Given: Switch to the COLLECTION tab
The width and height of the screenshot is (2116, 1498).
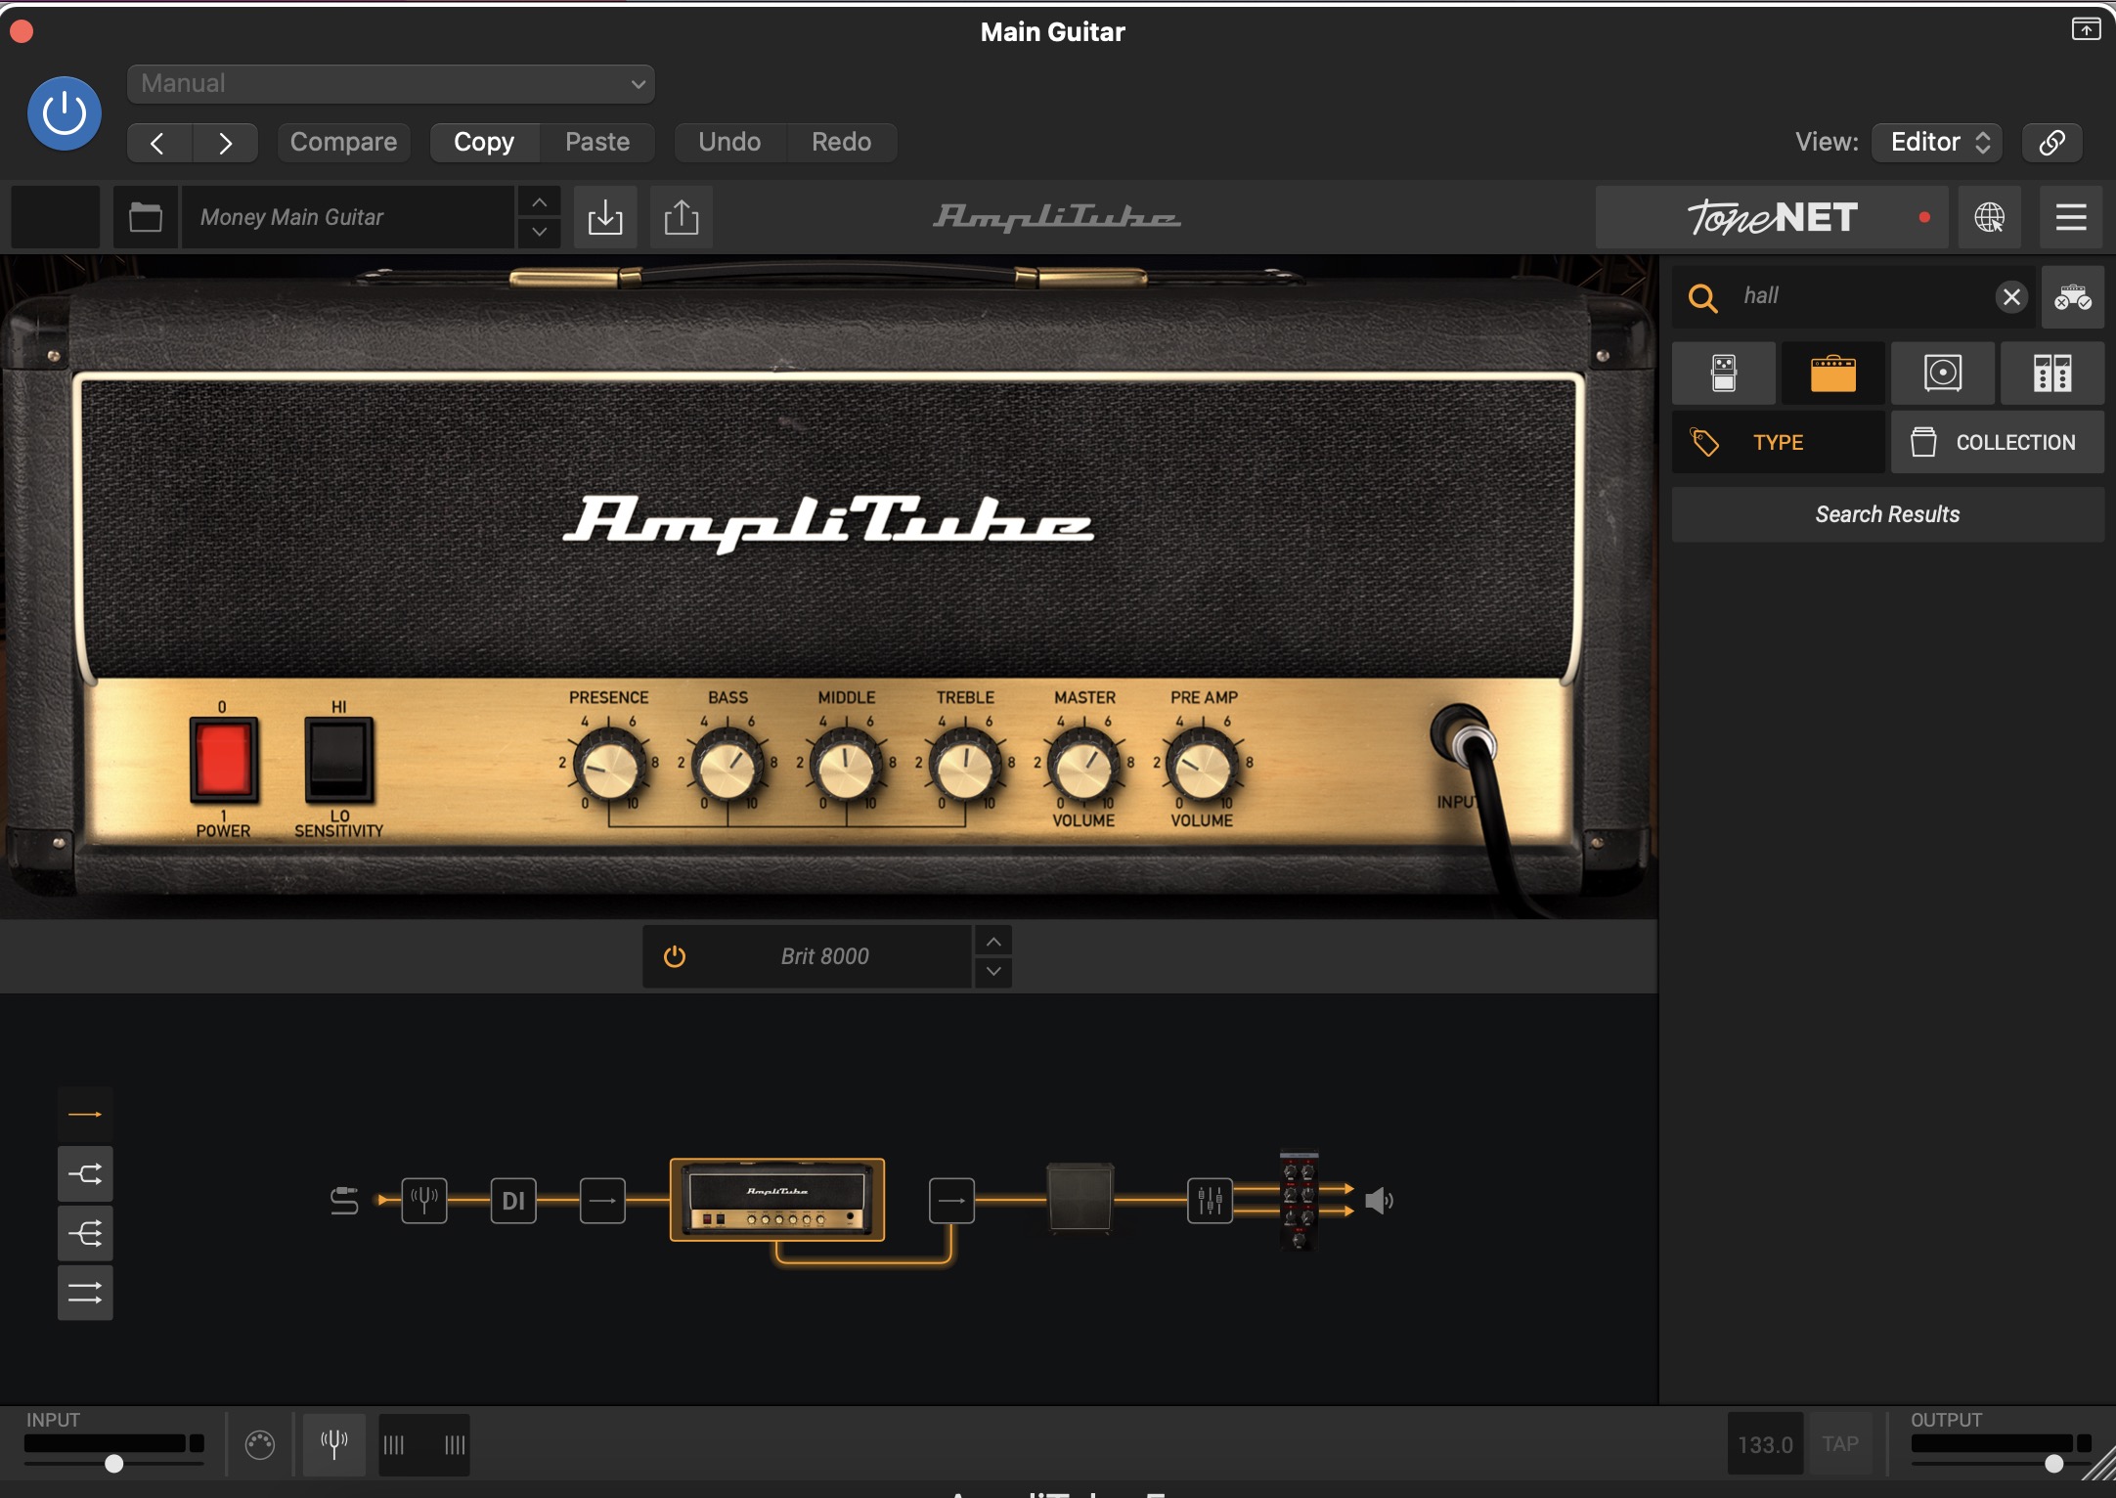Looking at the screenshot, I should pos(1998,442).
